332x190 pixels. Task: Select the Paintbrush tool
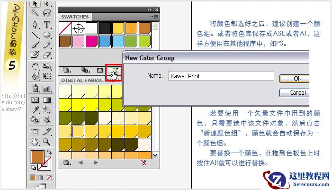coord(35,45)
